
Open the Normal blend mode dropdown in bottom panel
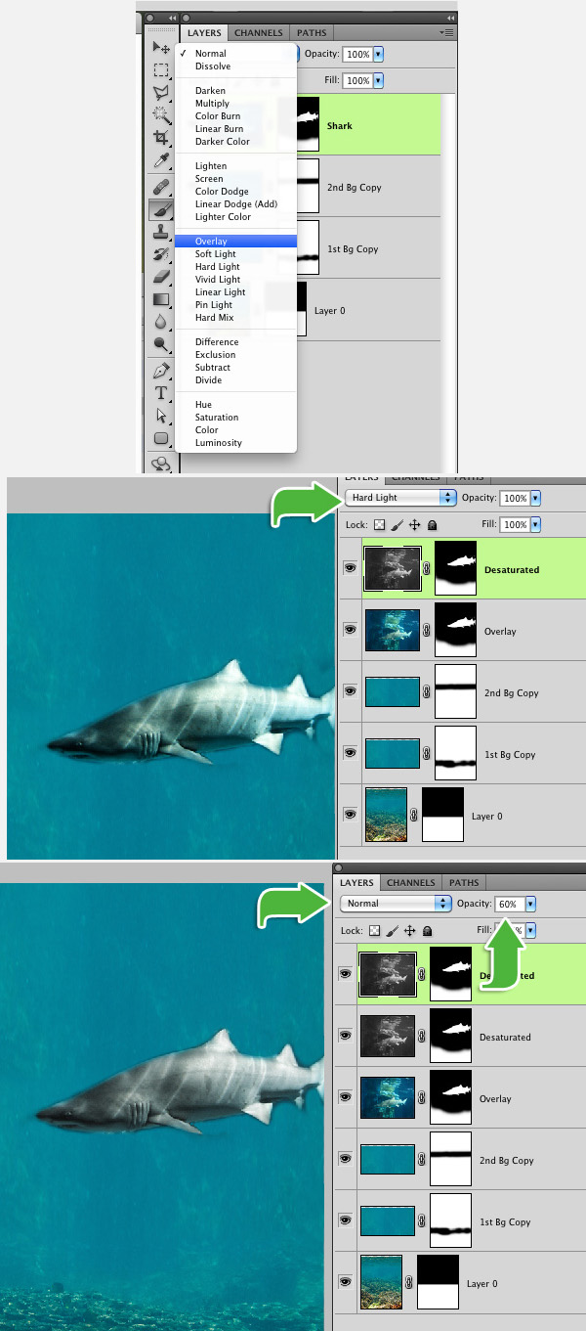point(396,904)
